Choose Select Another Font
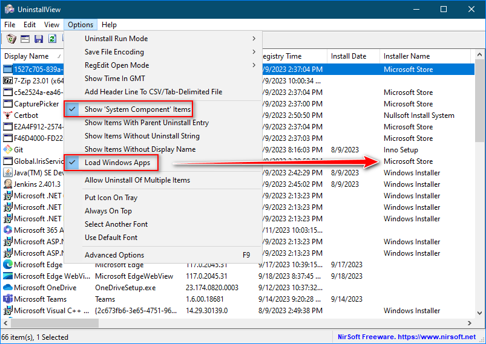The width and height of the screenshot is (486, 344). click(x=163, y=224)
